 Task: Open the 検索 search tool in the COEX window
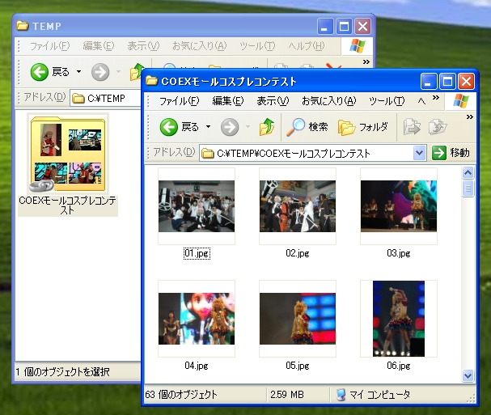point(307,127)
